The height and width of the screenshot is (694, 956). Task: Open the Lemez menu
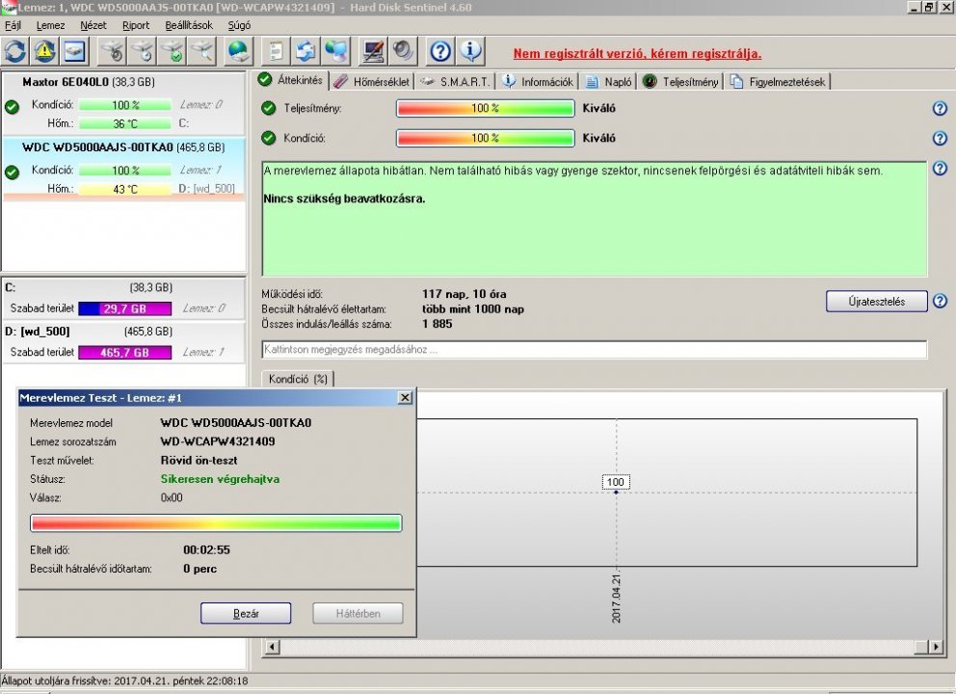[51, 25]
